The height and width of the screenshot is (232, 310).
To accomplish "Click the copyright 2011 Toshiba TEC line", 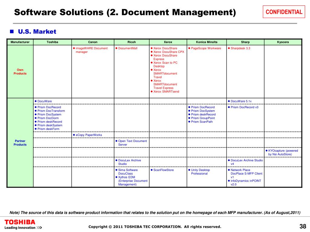I will (155, 227).
